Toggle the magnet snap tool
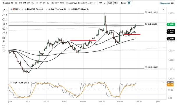182x106 pixels. click(4, 37)
